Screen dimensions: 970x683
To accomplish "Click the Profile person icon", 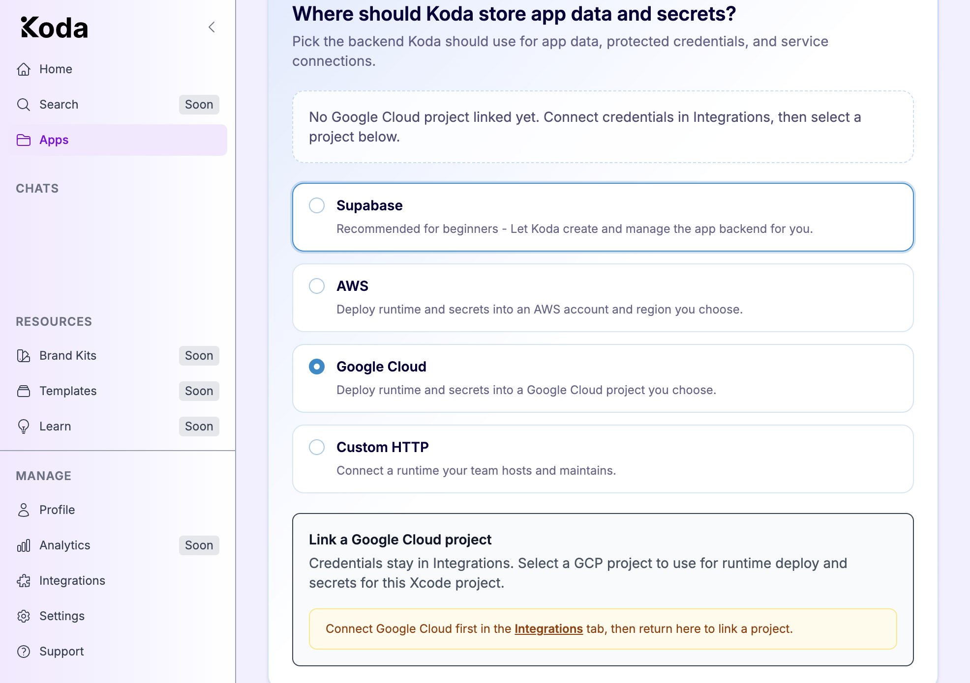I will 24,510.
